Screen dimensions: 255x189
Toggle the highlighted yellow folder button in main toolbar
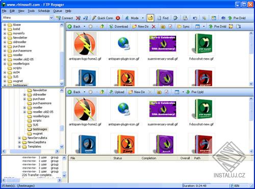[x=150, y=18]
